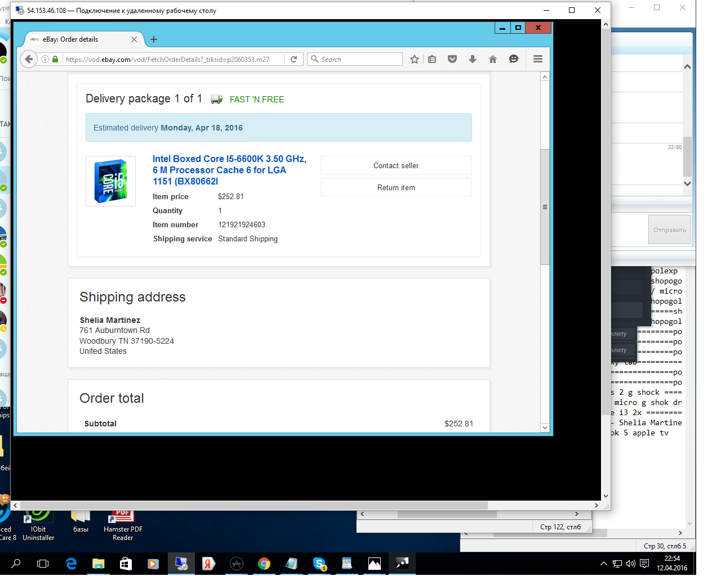This screenshot has height=576, width=721.
Task: Go back using Firefox back arrow
Action: tap(29, 59)
